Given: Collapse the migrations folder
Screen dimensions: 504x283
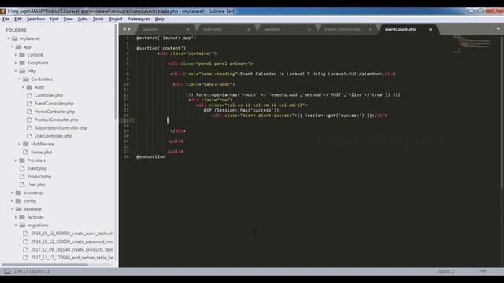Looking at the screenshot, I should click(x=16, y=226).
